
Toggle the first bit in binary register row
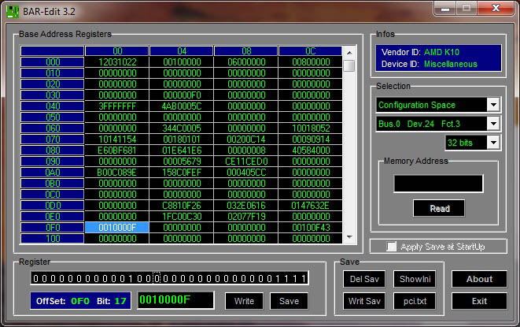click(36, 278)
